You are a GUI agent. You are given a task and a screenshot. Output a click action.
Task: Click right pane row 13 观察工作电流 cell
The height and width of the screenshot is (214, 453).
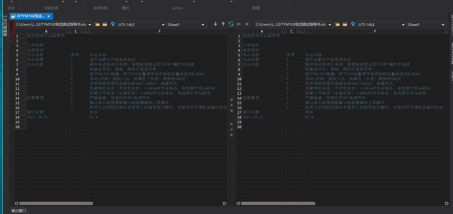click(x=366, y=93)
